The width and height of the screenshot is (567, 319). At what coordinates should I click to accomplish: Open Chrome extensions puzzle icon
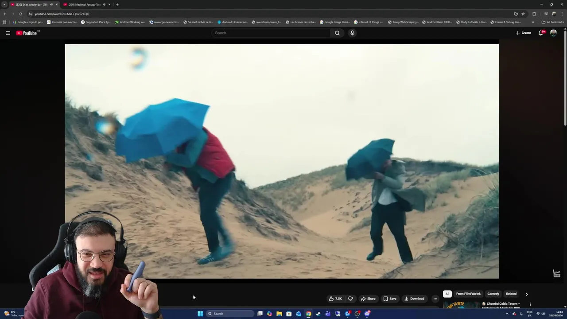coord(534,14)
